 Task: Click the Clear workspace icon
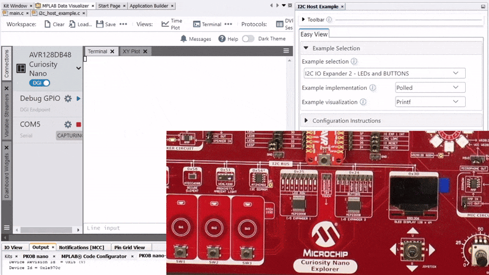pos(46,24)
